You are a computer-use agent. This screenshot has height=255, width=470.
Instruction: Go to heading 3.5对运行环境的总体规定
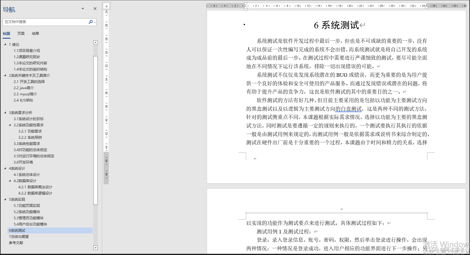34,156
